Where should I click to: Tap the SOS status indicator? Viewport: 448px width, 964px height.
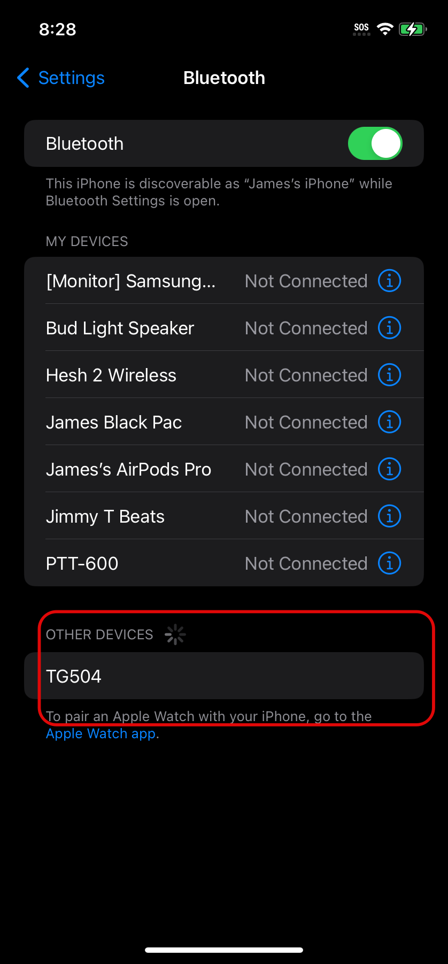361,29
